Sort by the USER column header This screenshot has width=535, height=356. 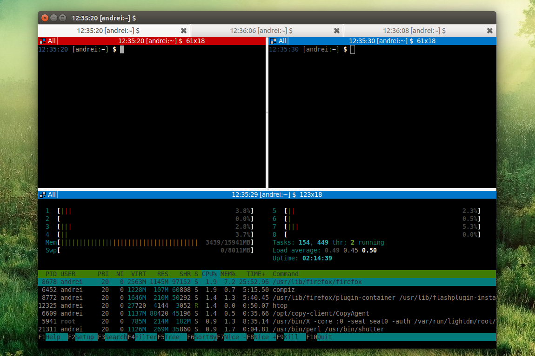click(x=68, y=274)
